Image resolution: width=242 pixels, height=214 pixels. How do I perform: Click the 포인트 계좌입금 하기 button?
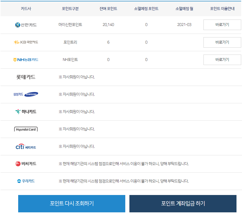coord(183,204)
